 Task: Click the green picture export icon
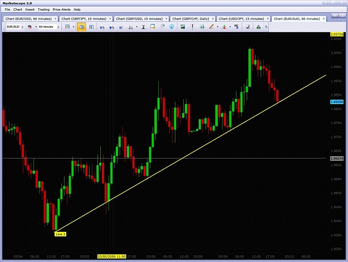(x=183, y=27)
